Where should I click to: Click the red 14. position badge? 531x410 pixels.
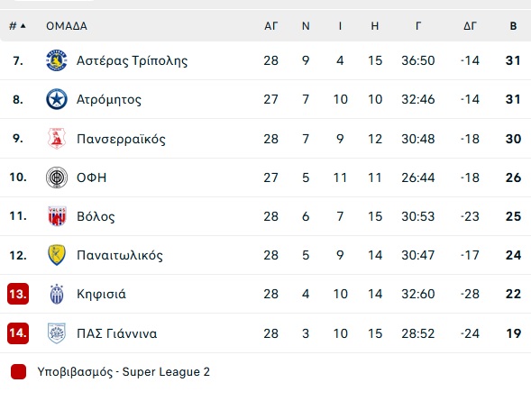tap(18, 333)
